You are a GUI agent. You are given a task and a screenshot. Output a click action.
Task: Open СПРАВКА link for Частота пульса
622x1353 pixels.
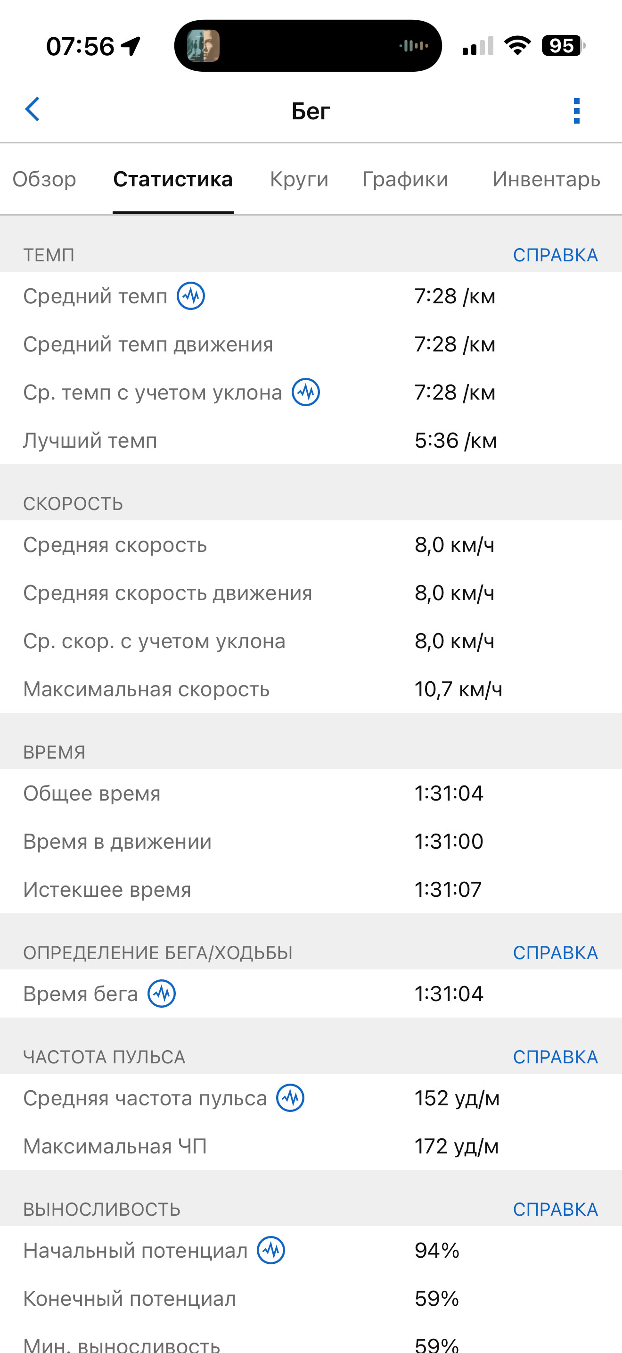click(556, 1057)
